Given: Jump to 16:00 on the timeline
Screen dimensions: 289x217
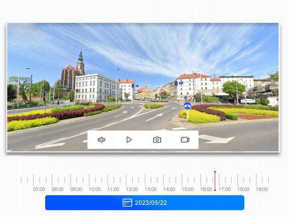Looking at the screenshot, I should 206,189.
